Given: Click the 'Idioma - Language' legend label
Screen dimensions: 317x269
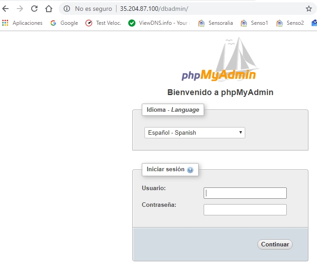Looking at the screenshot, I should (x=173, y=109).
